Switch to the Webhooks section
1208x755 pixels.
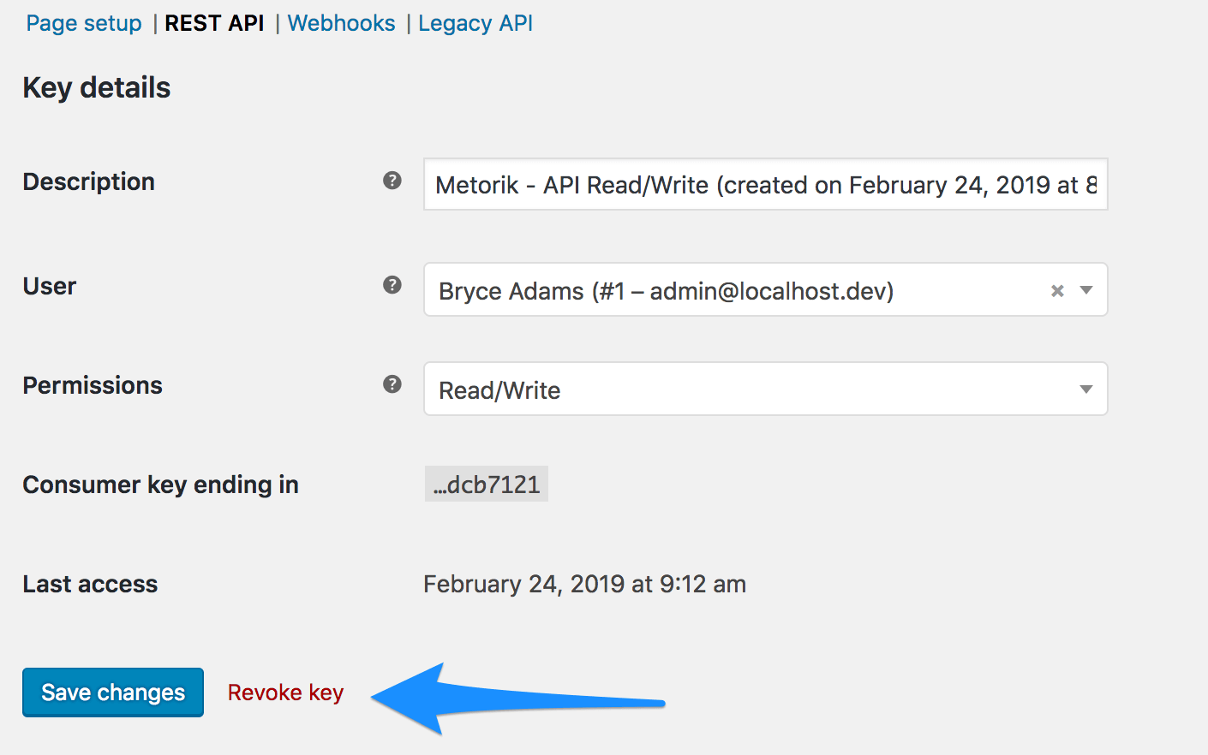[x=341, y=23]
